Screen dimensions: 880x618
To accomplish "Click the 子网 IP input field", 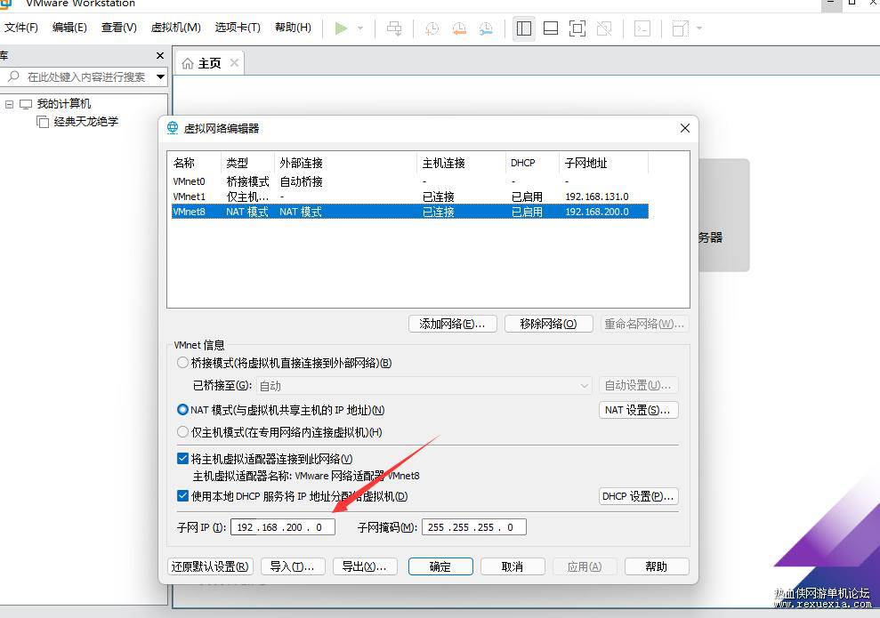I will (283, 527).
